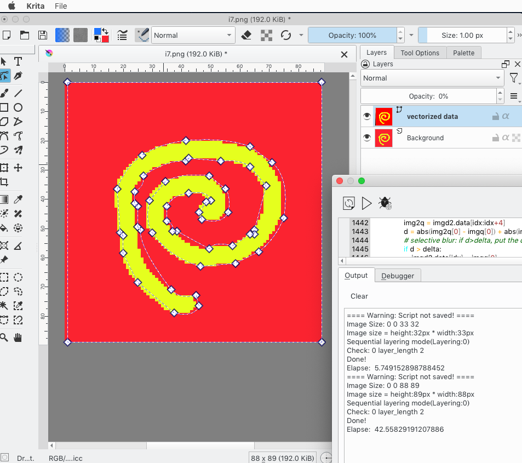Expand the layer blending mode dropdown
This screenshot has width=522, height=463.
pyautogui.click(x=432, y=78)
